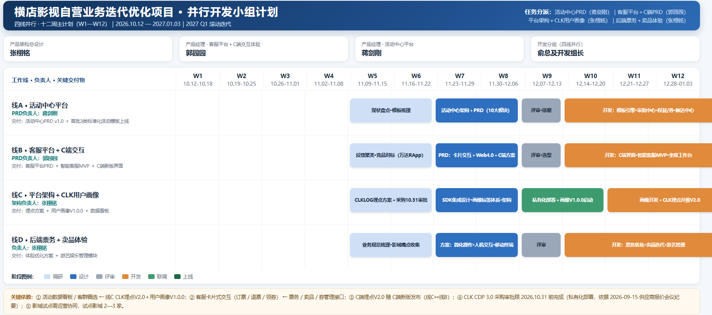Click the 设计 legend color swatch
This screenshot has width=712, height=315.
(73, 277)
